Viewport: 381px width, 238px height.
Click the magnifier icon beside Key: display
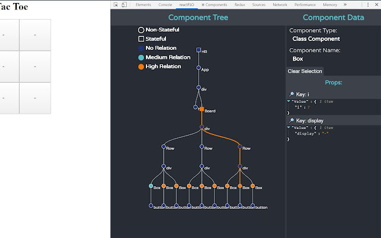291,120
